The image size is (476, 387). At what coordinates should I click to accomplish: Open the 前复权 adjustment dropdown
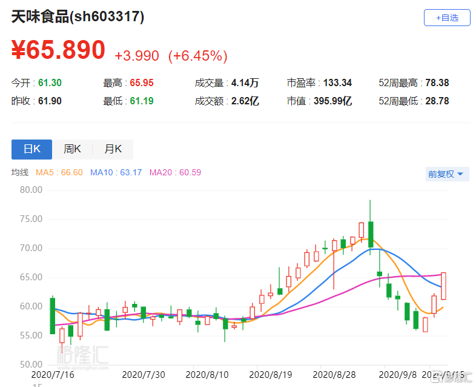447,174
